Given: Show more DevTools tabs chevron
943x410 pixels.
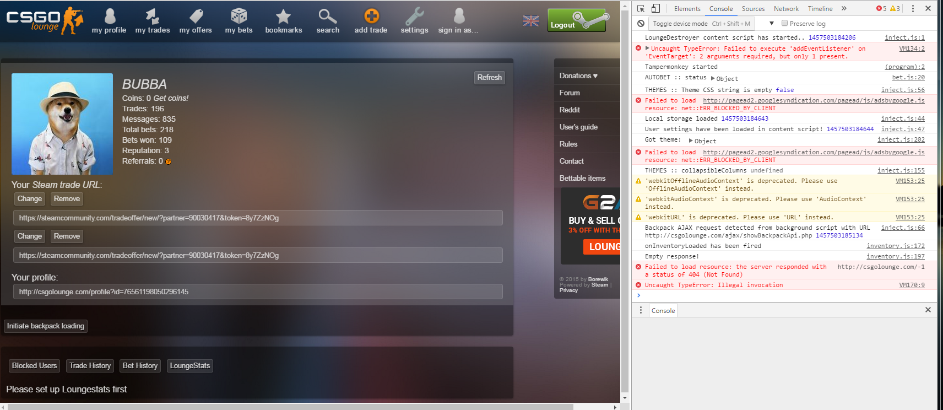Looking at the screenshot, I should (844, 8).
